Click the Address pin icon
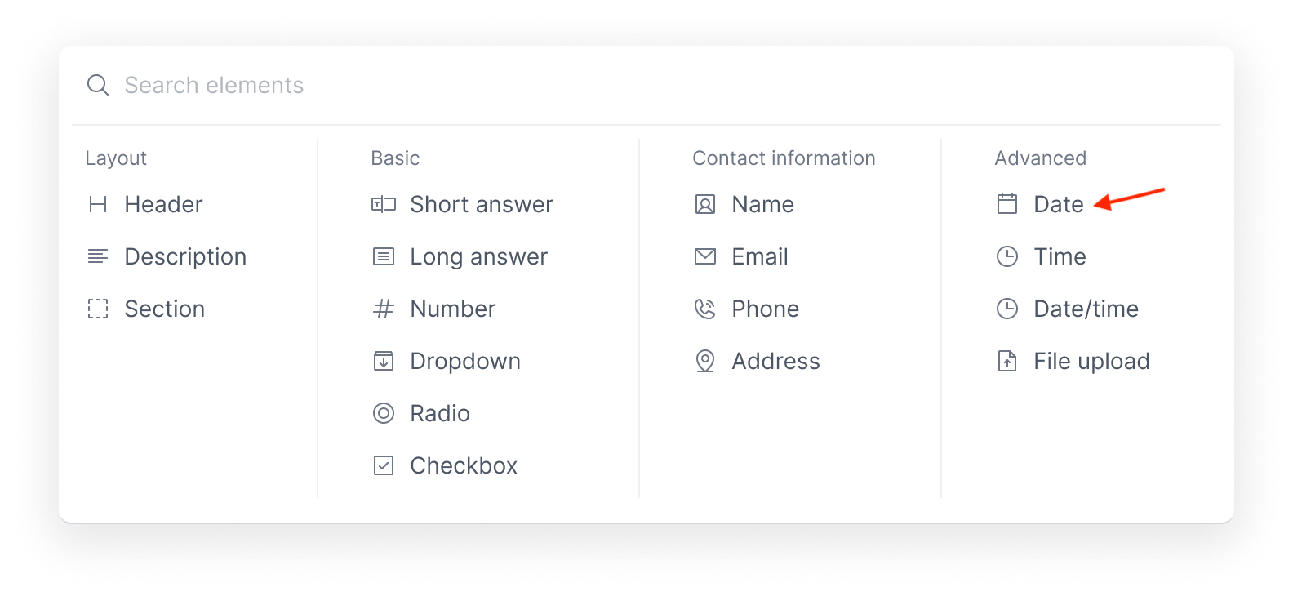 click(x=705, y=361)
